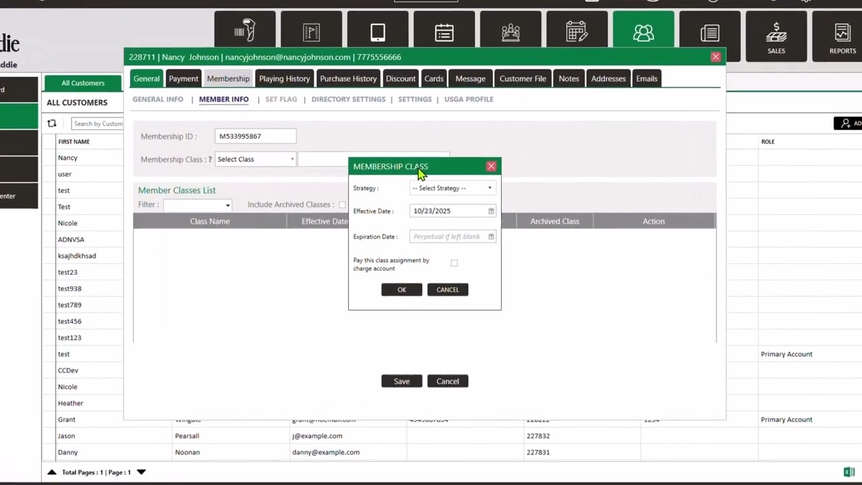Open the Sales module

[x=776, y=36]
